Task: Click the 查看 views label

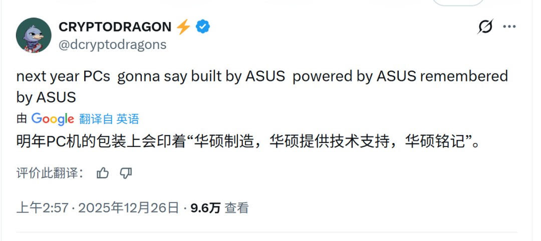Action: (x=236, y=208)
